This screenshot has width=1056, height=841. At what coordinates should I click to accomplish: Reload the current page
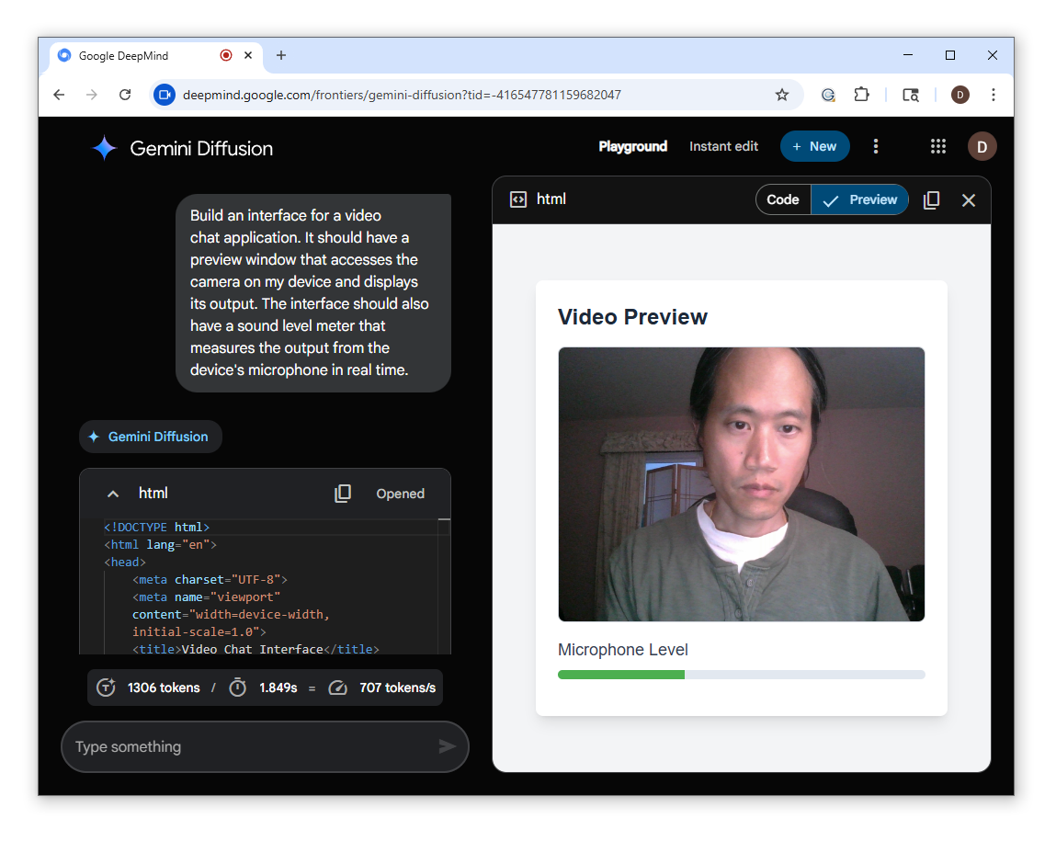tap(125, 95)
